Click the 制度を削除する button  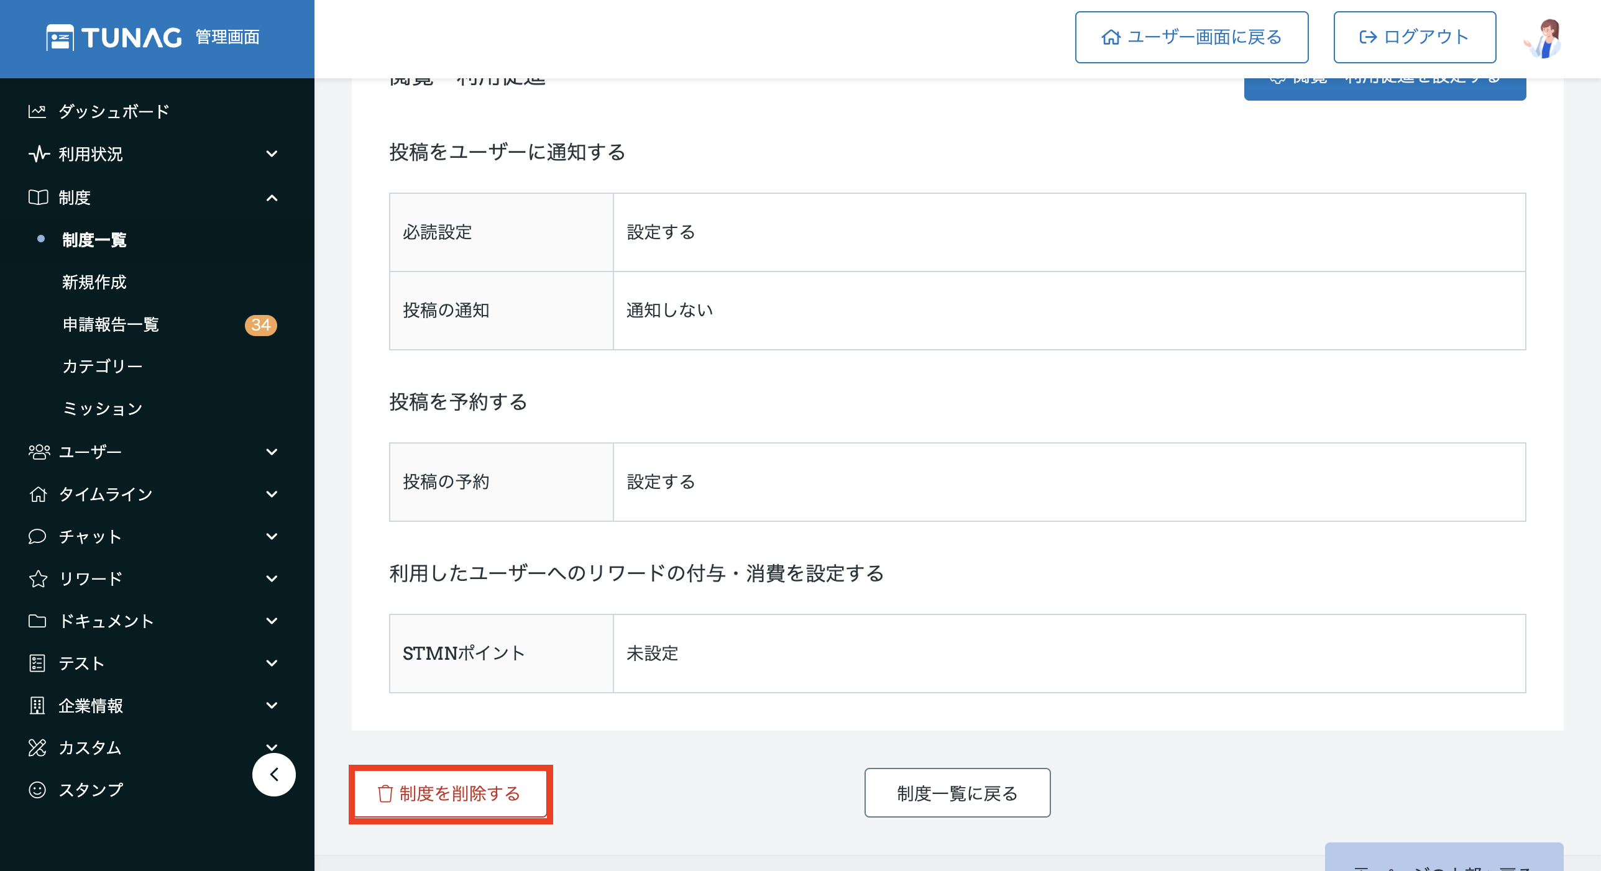(x=451, y=794)
